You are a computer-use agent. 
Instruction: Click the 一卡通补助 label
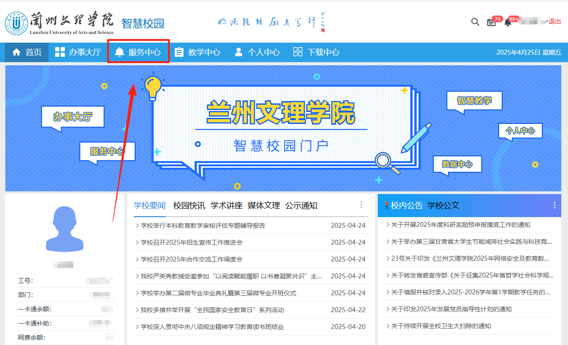[35, 323]
